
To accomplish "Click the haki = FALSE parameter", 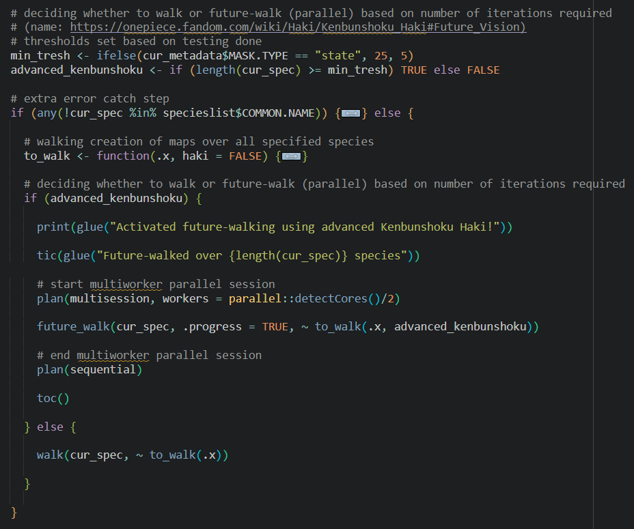I will (222, 156).
